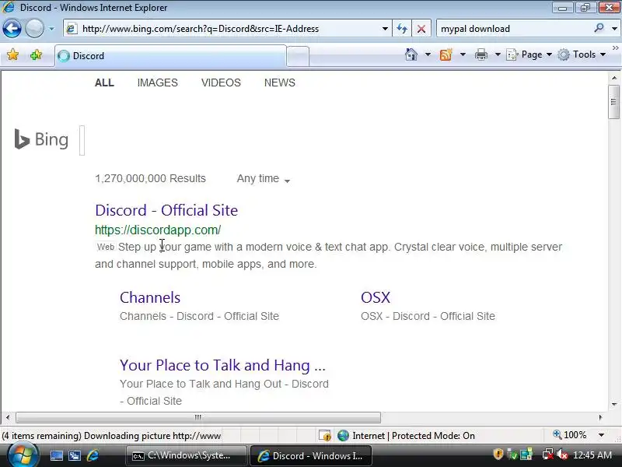
Task: Open 'Your Place to Talk and Hang' link
Action: tap(222, 365)
